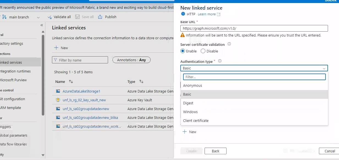Click the Server certificate validation info icon
This screenshot has height=160, width=339.
[x=229, y=44]
